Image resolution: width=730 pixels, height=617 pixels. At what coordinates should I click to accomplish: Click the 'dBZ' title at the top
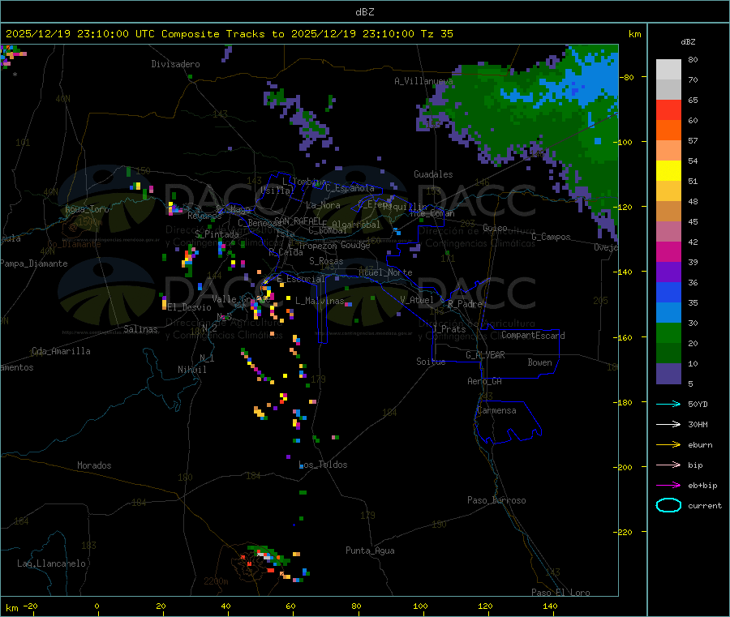tap(364, 11)
